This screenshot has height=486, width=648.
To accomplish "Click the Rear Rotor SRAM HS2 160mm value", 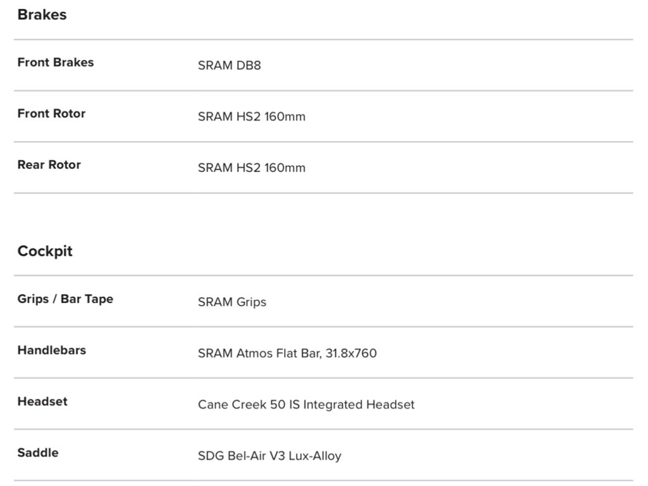I will 251,168.
